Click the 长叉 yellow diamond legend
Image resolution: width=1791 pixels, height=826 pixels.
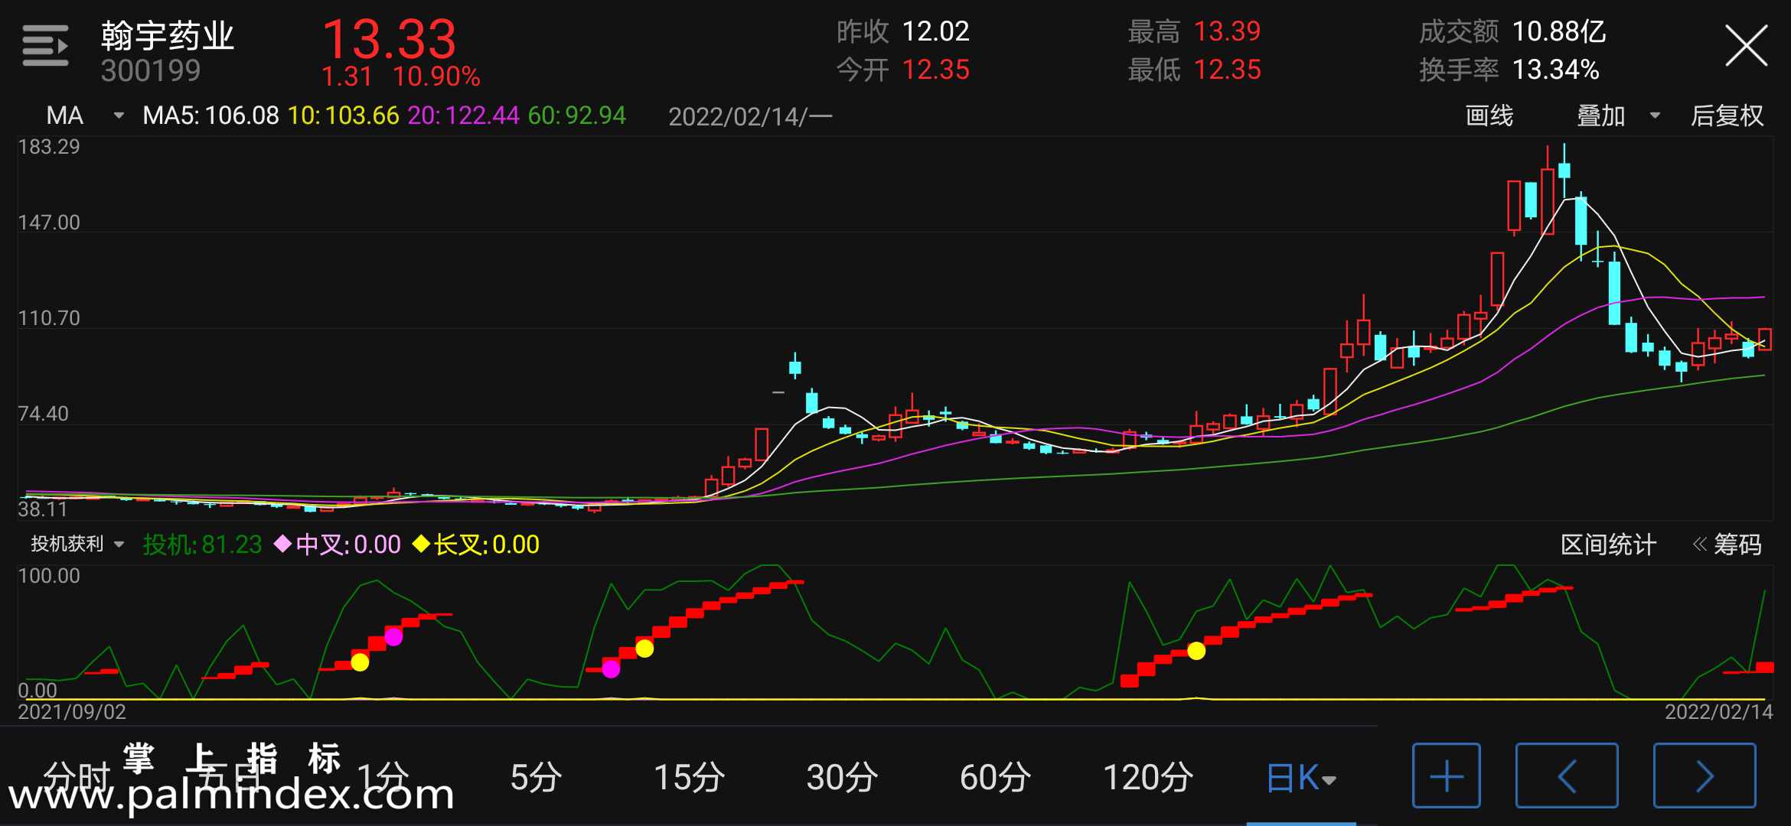point(476,545)
